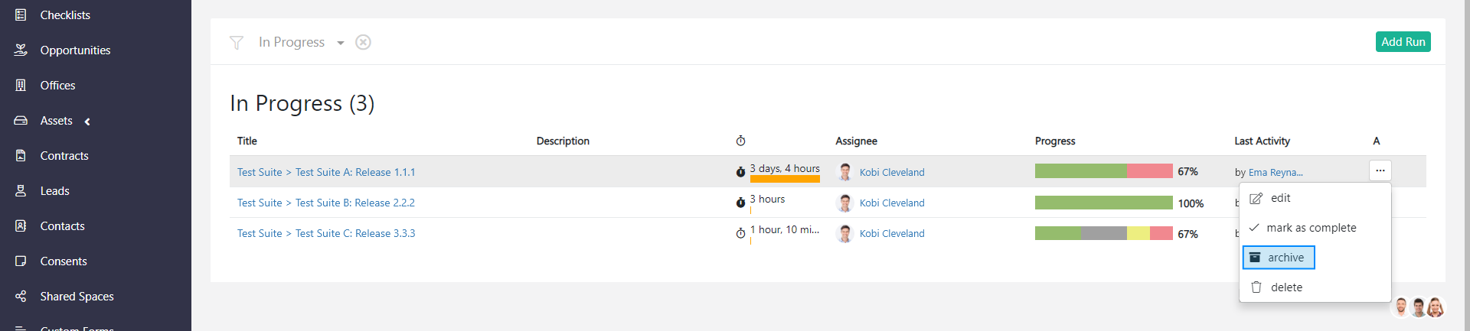
Task: Click the progress bar for Test Suite A
Action: [x=1103, y=171]
